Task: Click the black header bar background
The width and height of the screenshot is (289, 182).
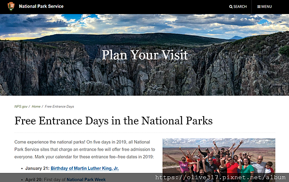Action: (x=144, y=7)
